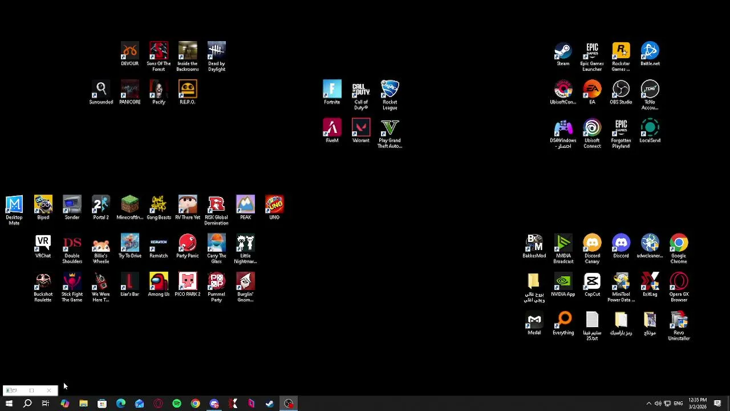Open File Explorer from the taskbar
This screenshot has height=411, width=730.
point(83,404)
